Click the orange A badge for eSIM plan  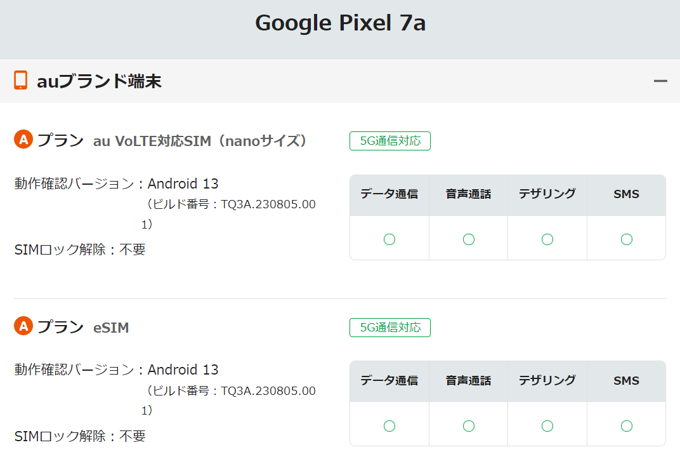click(23, 326)
